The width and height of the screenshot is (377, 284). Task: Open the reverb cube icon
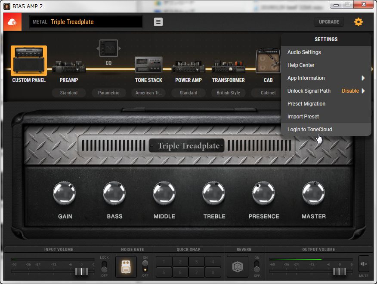[238, 267]
